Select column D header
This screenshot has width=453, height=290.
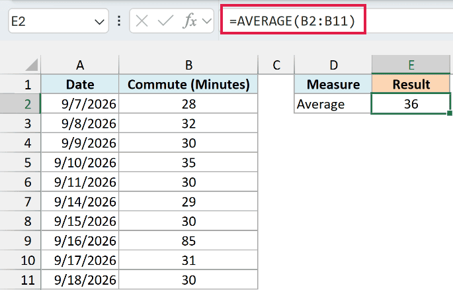pyautogui.click(x=333, y=65)
